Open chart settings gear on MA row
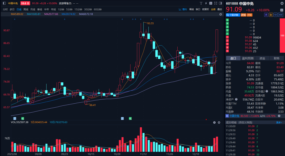The width and height of the screenshot is (285, 156). [221, 14]
